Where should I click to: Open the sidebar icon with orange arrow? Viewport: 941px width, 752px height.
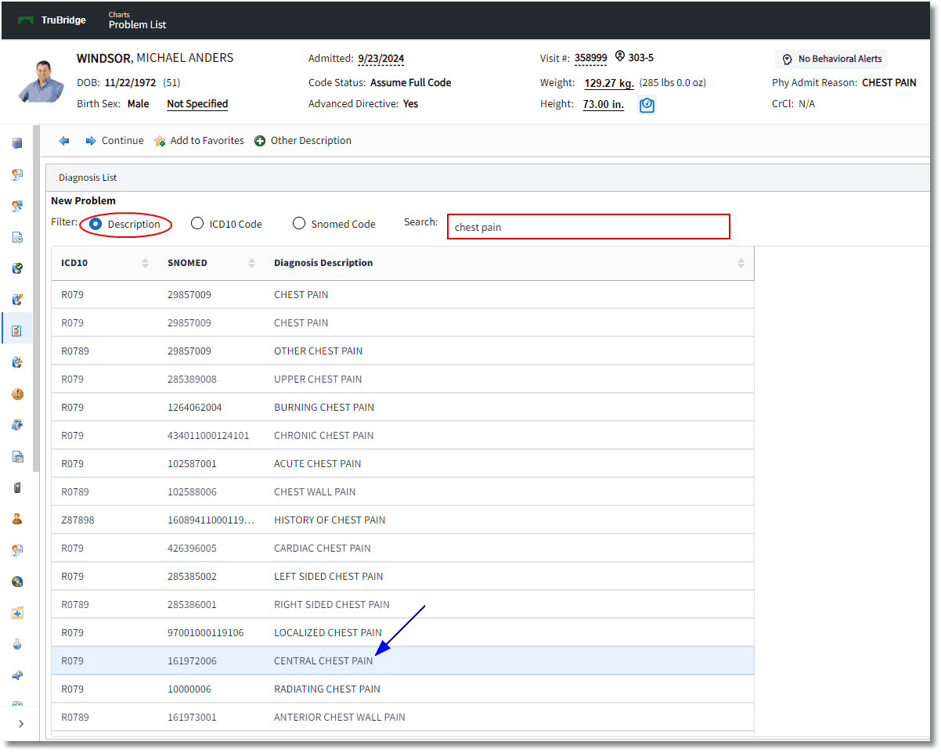tap(17, 300)
